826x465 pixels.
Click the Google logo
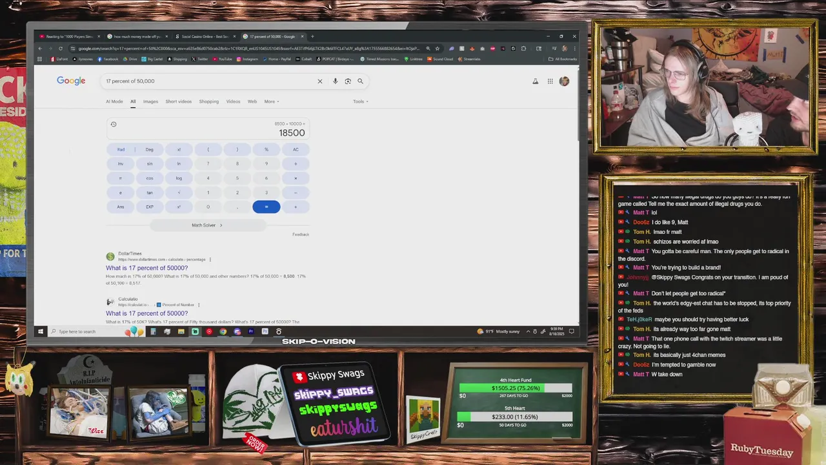[71, 81]
